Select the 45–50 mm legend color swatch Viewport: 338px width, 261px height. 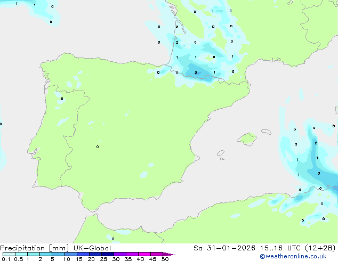[x=157, y=254]
